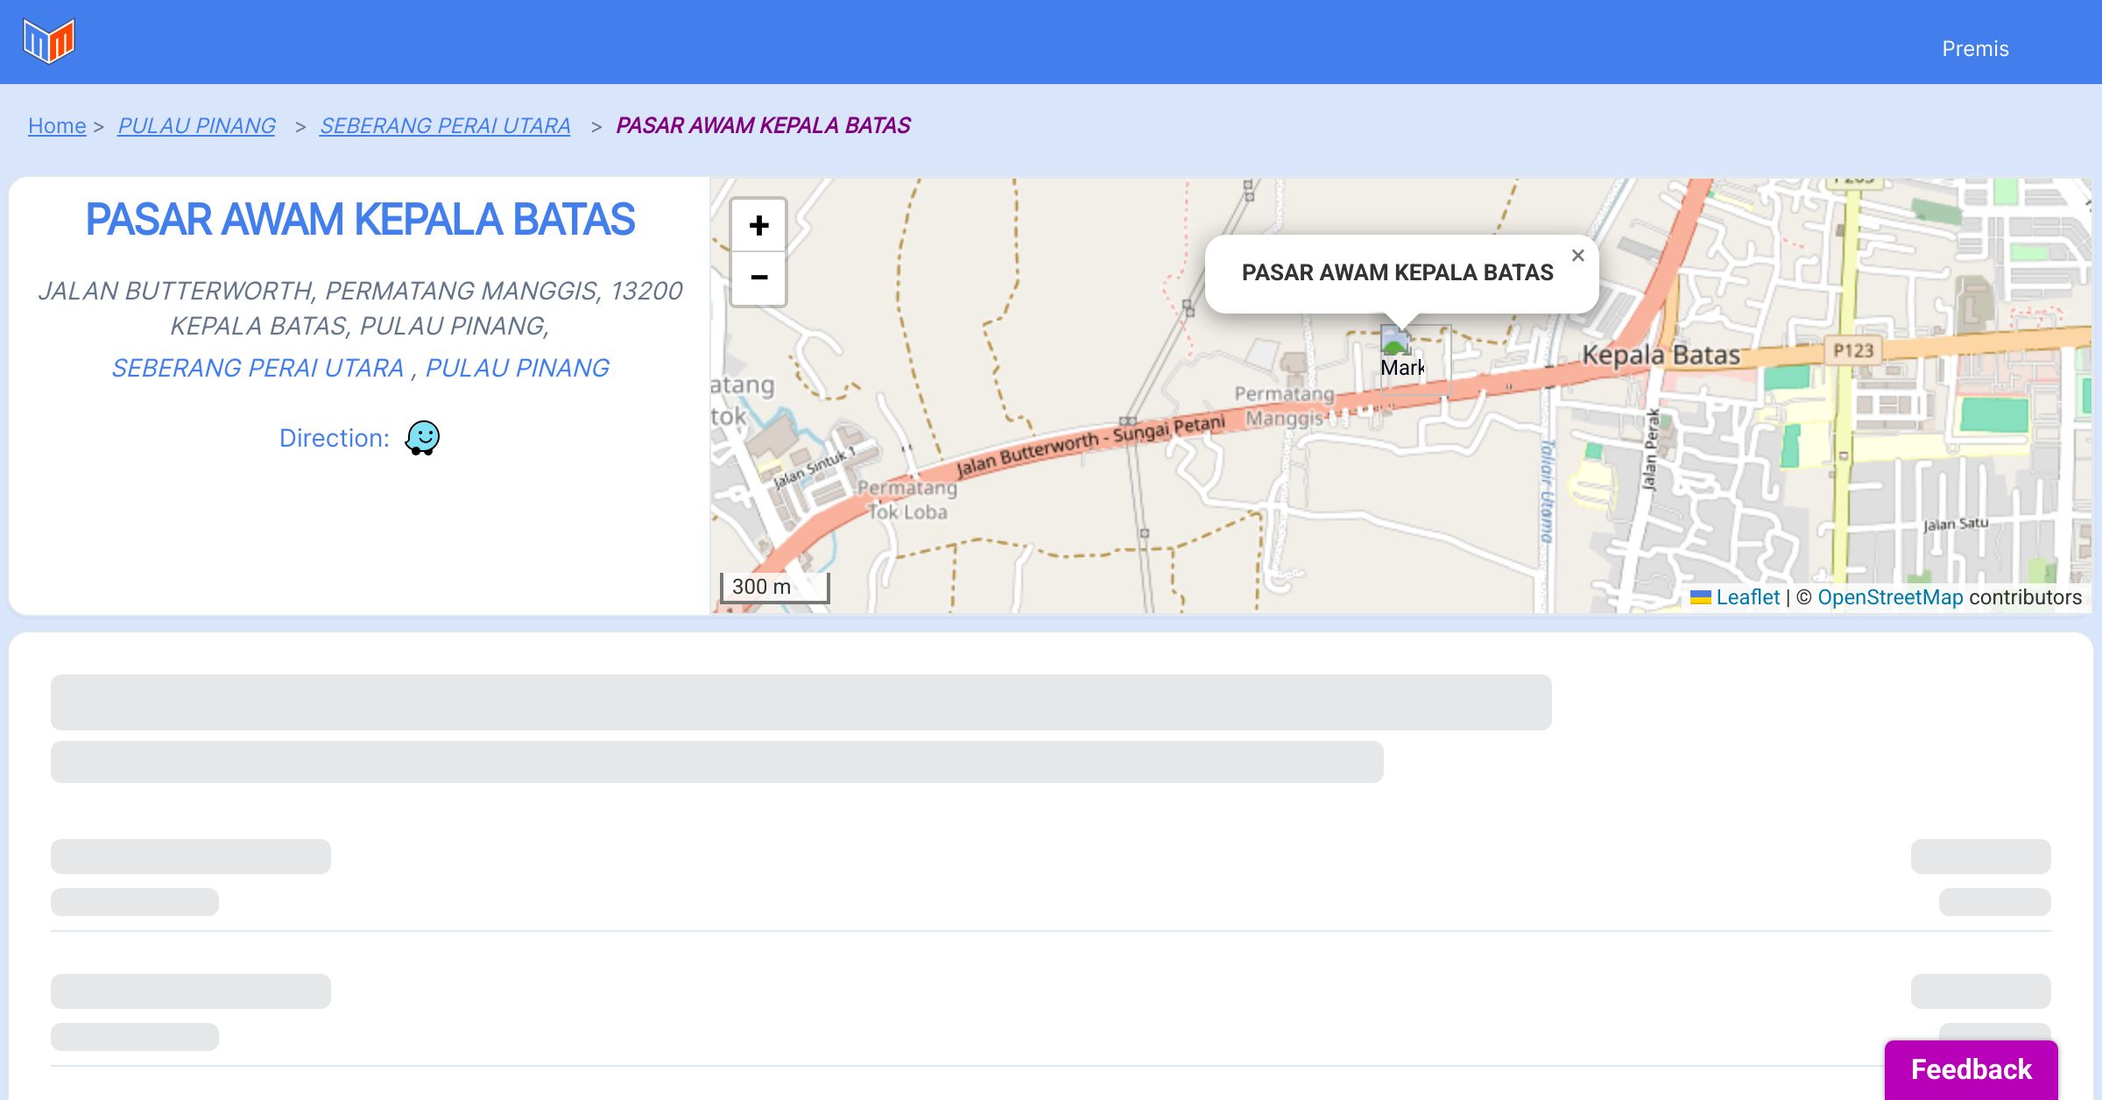Click the Leaflet flag icon
The image size is (2102, 1100).
tap(1700, 597)
